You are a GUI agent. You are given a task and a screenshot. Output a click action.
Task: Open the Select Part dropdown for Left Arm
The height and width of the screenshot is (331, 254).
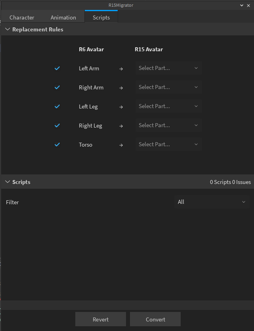point(168,68)
